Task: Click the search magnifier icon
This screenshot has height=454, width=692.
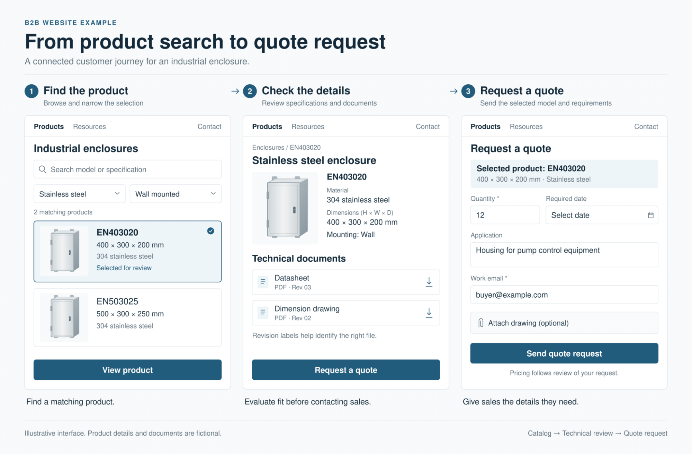Action: [43, 169]
